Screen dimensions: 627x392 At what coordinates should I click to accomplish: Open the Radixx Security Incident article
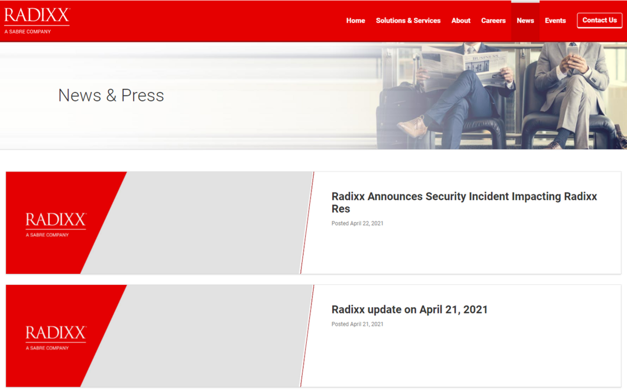point(464,203)
